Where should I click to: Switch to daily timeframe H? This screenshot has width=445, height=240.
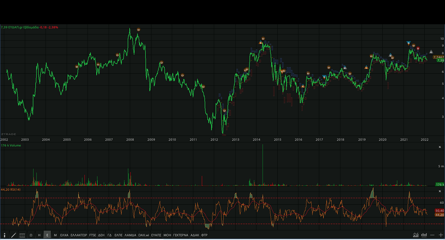39,235
